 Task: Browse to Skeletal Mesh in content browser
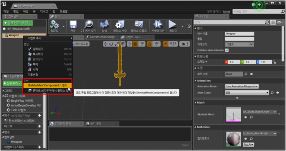tap(251, 117)
